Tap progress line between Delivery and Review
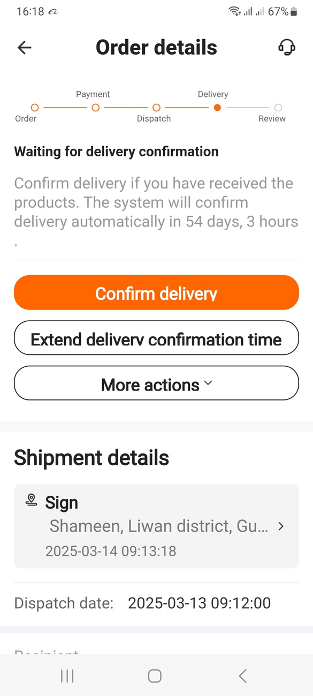The height and width of the screenshot is (696, 313). pyautogui.click(x=247, y=108)
